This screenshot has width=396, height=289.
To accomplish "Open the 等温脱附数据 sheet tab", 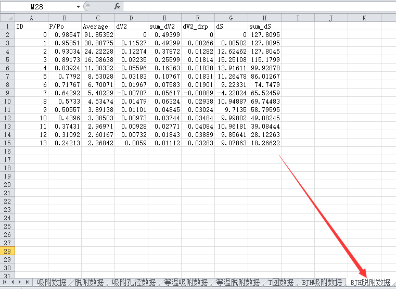I will click(x=238, y=282).
